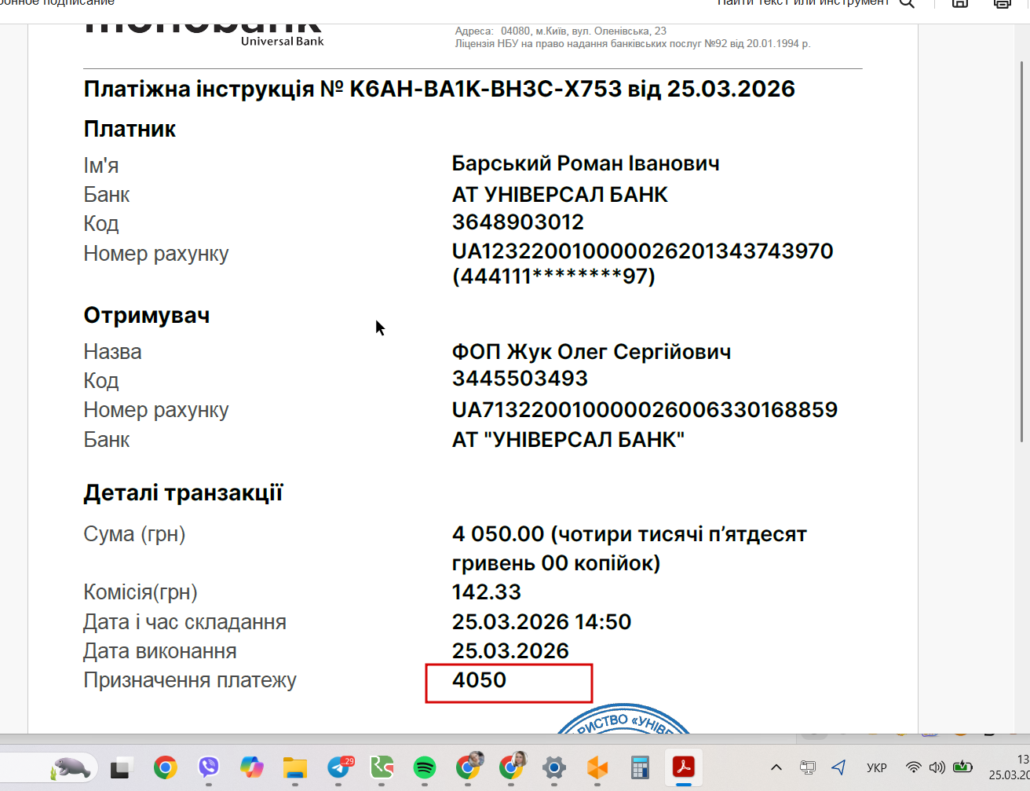The width and height of the screenshot is (1030, 791).
Task: Open Chrome profile with man's photo badge
Action: point(469,766)
